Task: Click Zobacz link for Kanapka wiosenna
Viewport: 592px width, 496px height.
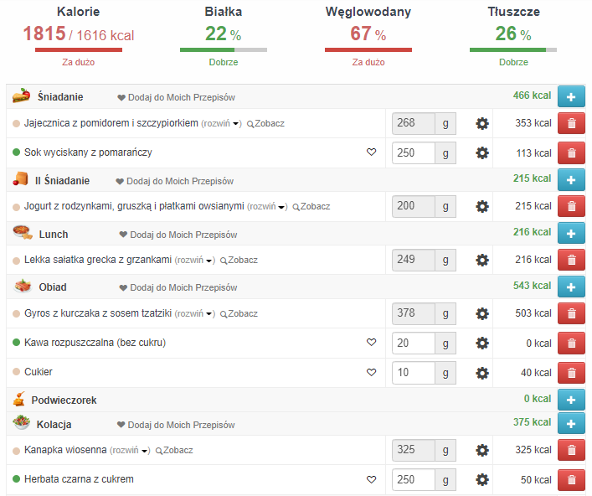Action: pos(174,451)
